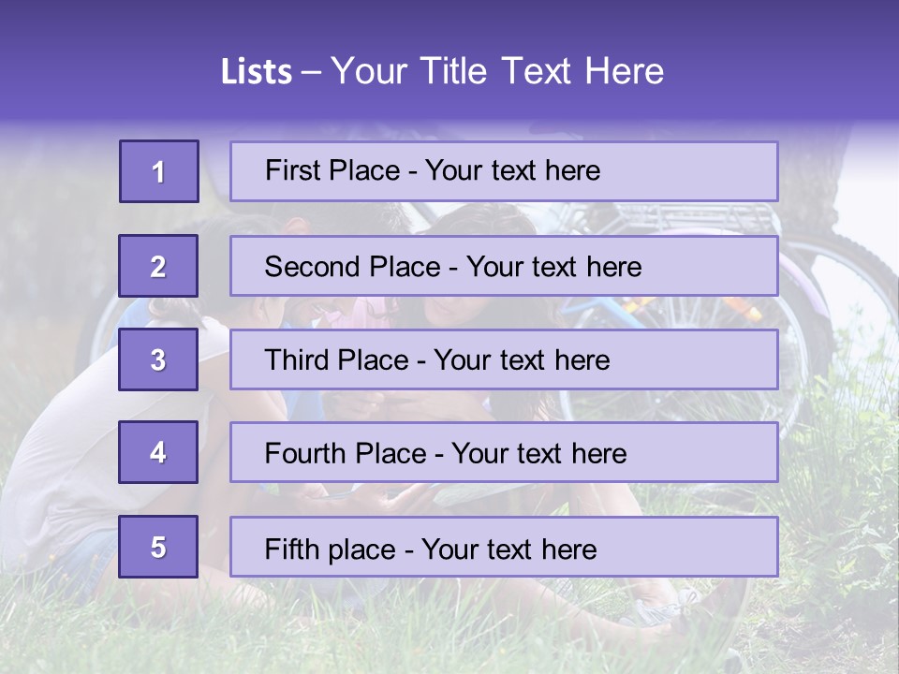Click the number 2 box
Viewport: 899px width, 674px height.
158,266
